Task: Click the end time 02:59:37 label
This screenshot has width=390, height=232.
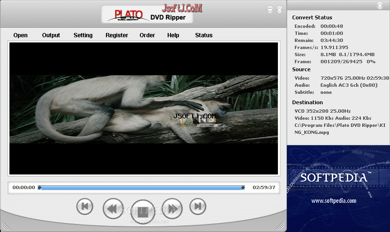Action: point(264,188)
